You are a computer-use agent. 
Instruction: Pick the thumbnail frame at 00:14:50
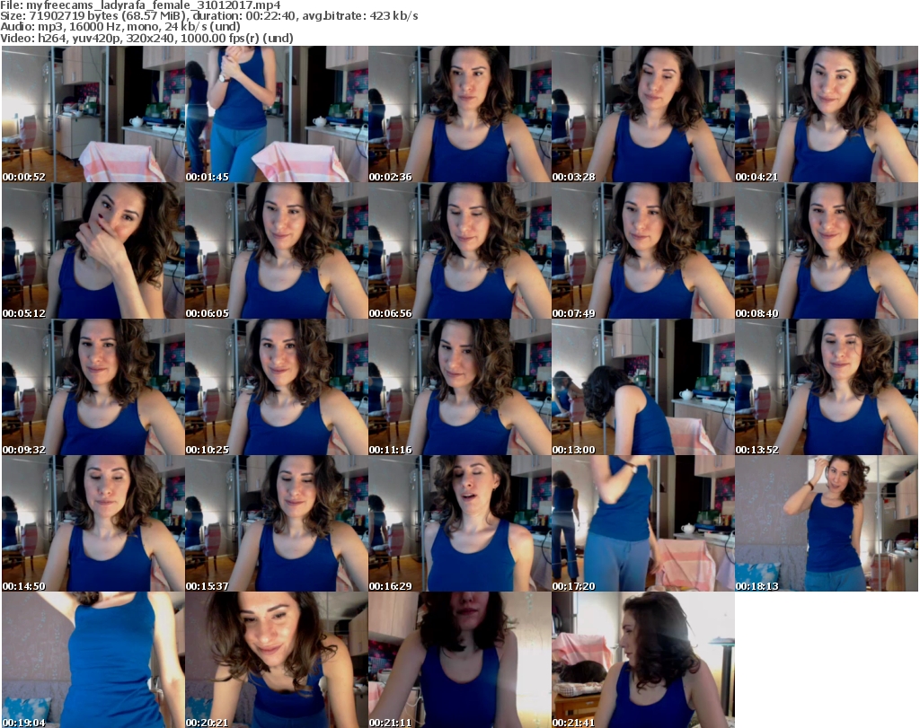pyautogui.click(x=93, y=523)
